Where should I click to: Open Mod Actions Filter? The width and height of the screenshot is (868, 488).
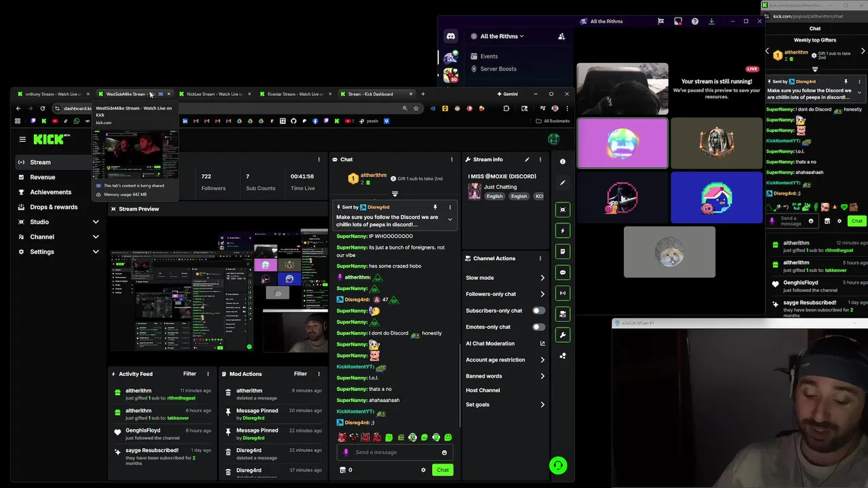pyautogui.click(x=300, y=373)
